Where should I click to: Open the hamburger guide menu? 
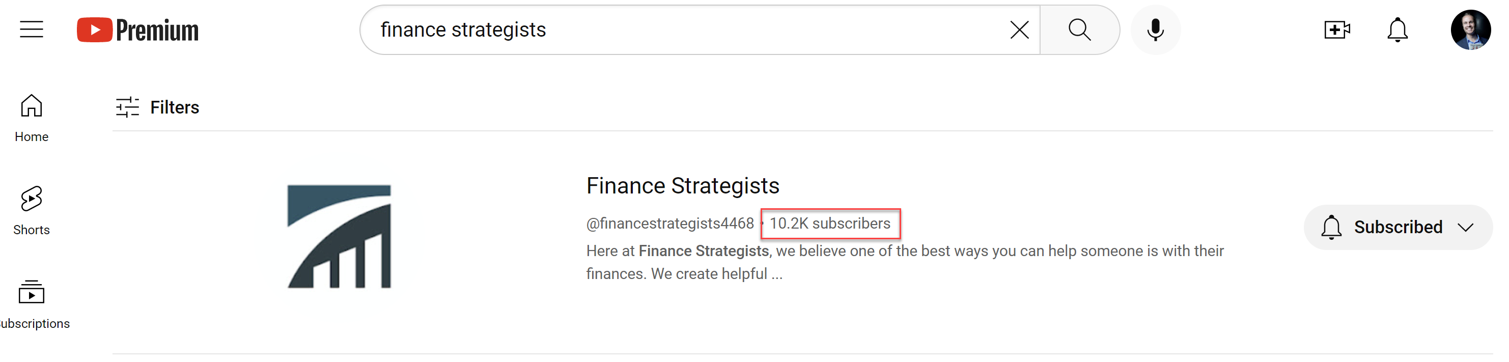32,30
